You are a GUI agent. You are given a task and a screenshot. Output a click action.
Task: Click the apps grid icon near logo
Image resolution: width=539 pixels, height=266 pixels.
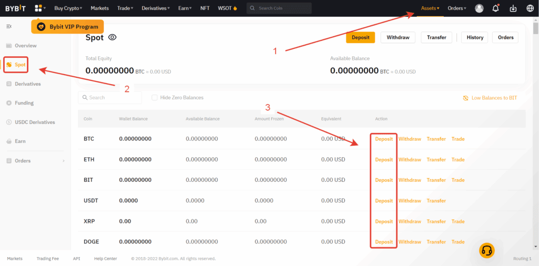pyautogui.click(x=38, y=8)
